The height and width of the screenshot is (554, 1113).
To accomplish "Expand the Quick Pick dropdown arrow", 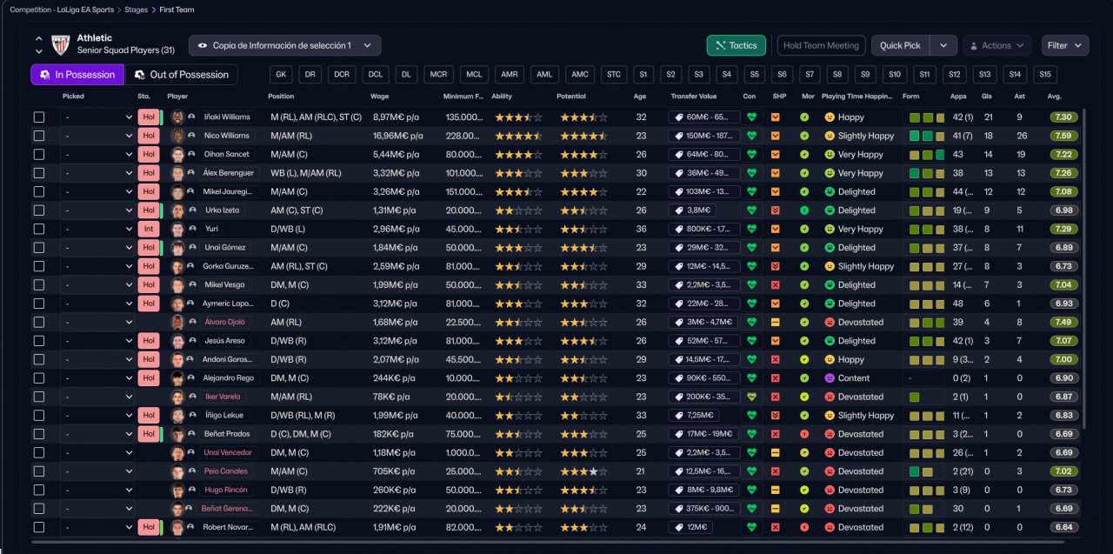I will point(943,45).
